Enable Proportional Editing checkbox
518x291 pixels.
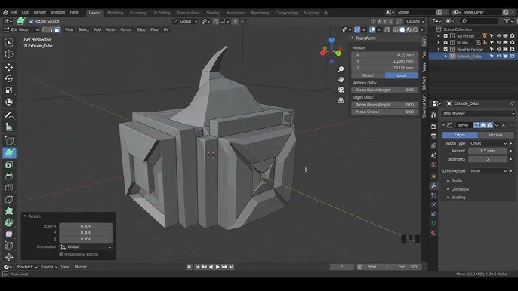(61, 254)
